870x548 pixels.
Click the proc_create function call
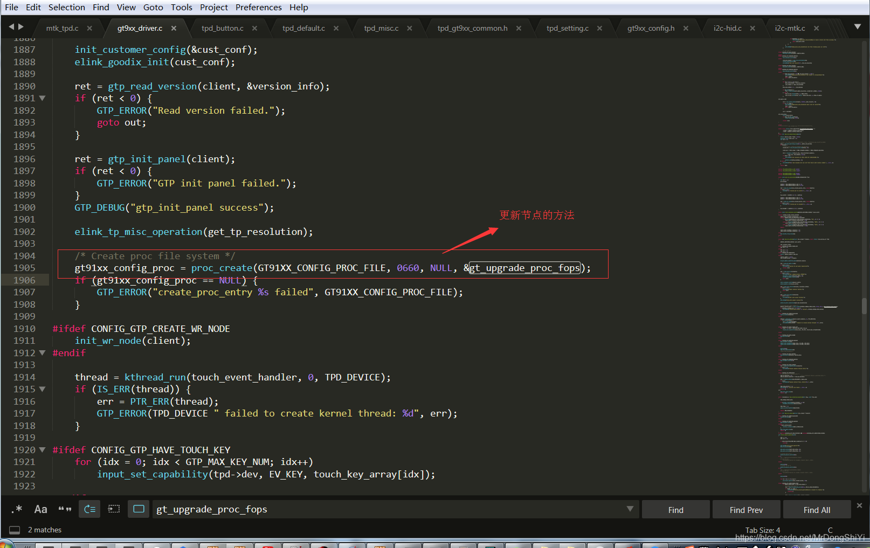tap(222, 268)
